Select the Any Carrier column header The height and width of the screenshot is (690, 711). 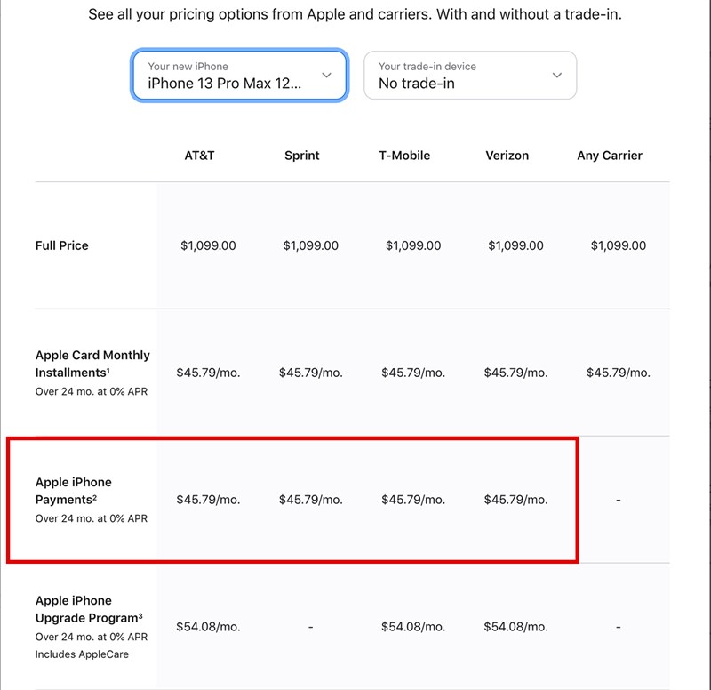pos(610,156)
